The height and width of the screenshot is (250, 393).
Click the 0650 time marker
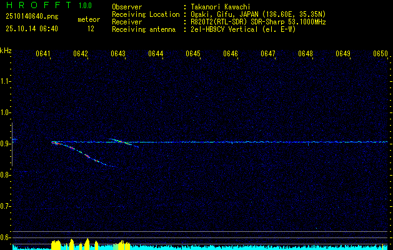point(381,54)
